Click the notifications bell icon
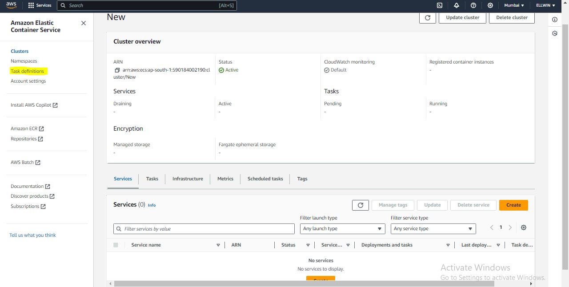569x287 pixels. (x=457, y=5)
